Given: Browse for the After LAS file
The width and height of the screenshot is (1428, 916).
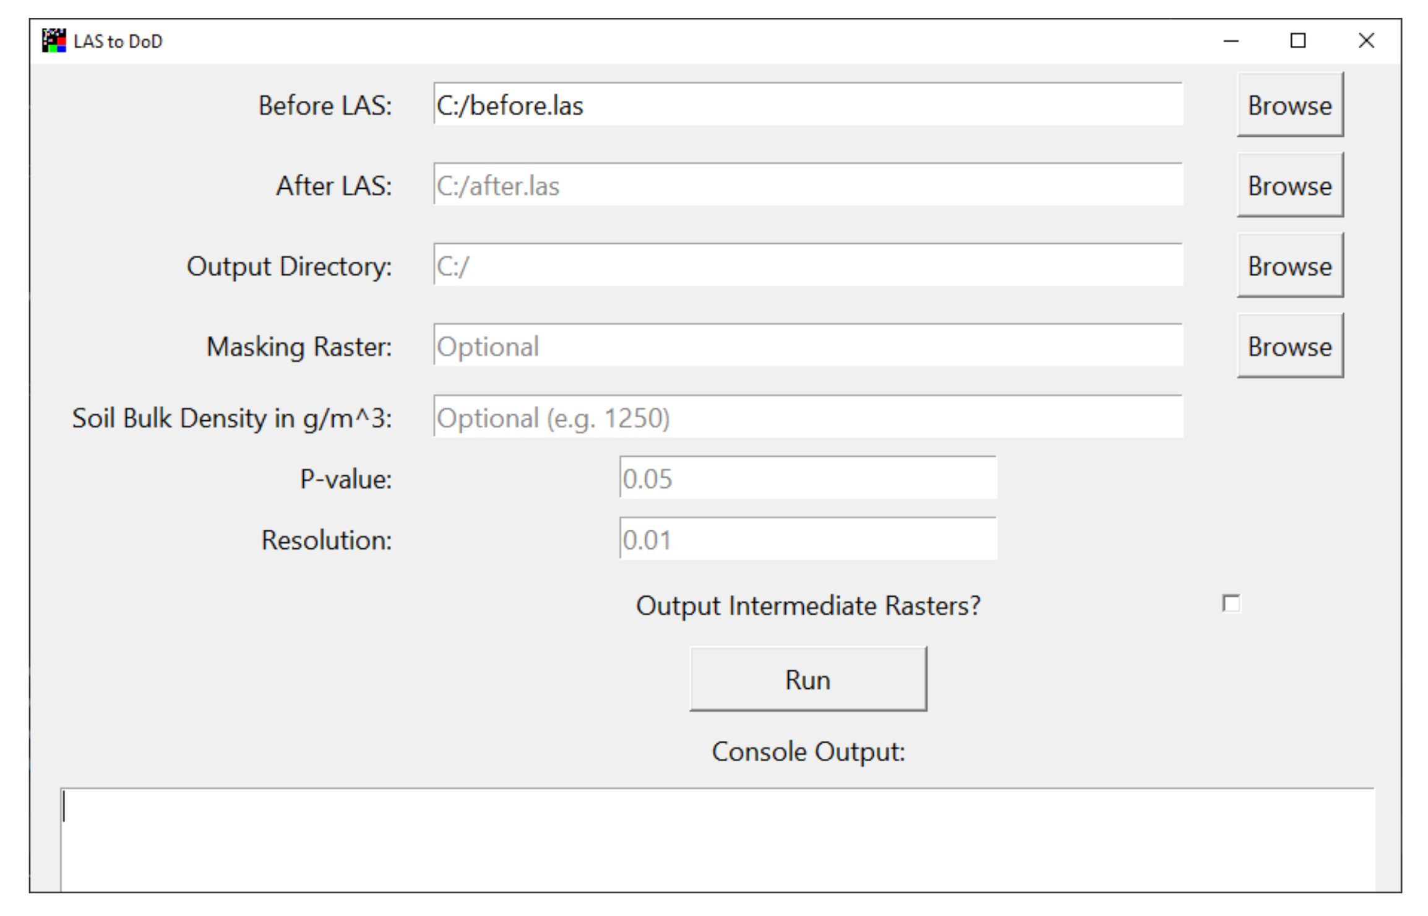Looking at the screenshot, I should point(1289,186).
